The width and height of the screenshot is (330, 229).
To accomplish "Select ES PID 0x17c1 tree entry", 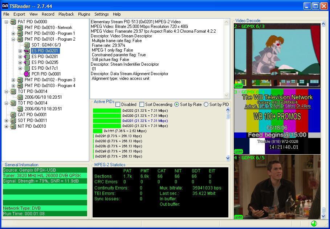I will 45,68.
